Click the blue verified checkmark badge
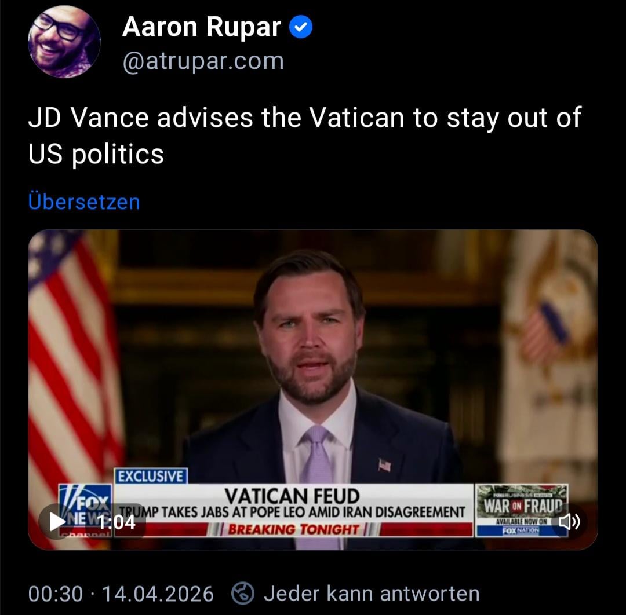Image resolution: width=626 pixels, height=615 pixels. [301, 27]
